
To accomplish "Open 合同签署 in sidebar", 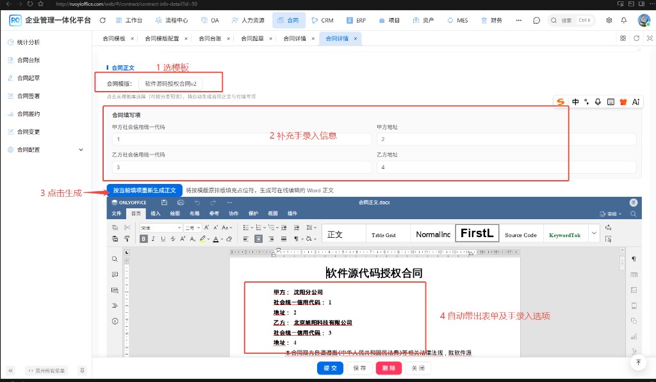I will tap(28, 95).
